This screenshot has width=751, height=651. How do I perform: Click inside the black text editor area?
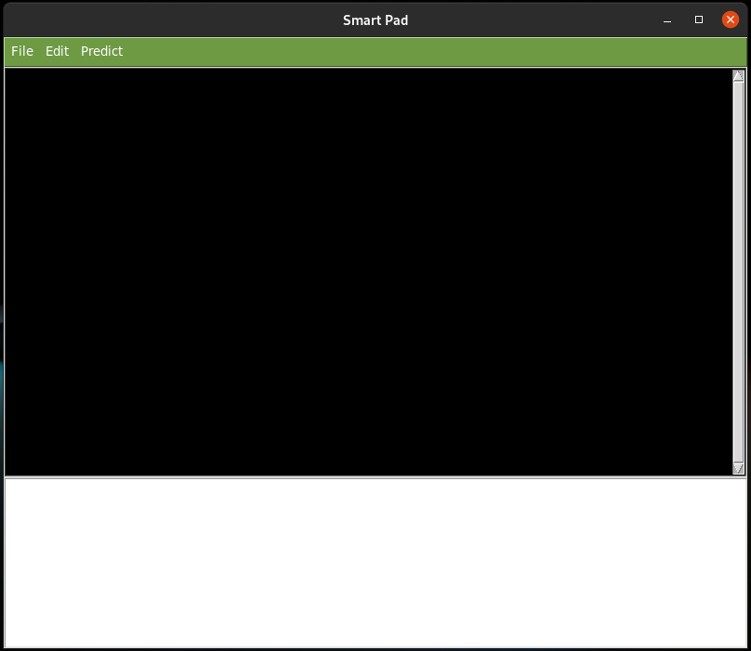point(368,272)
